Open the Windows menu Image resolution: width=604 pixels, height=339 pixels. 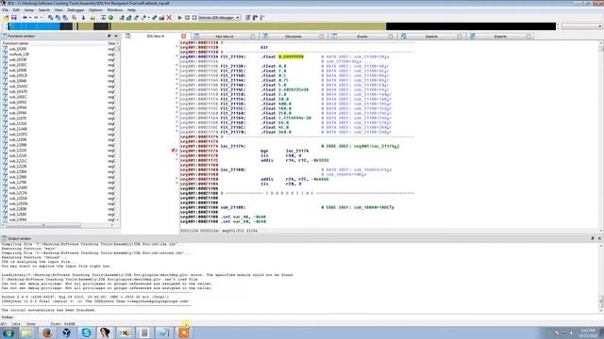coord(115,10)
